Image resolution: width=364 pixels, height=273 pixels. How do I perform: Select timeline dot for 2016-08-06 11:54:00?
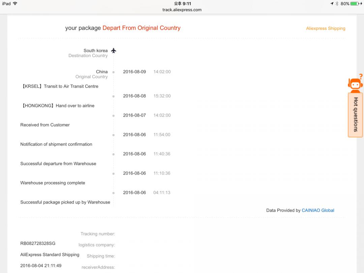[x=114, y=135]
